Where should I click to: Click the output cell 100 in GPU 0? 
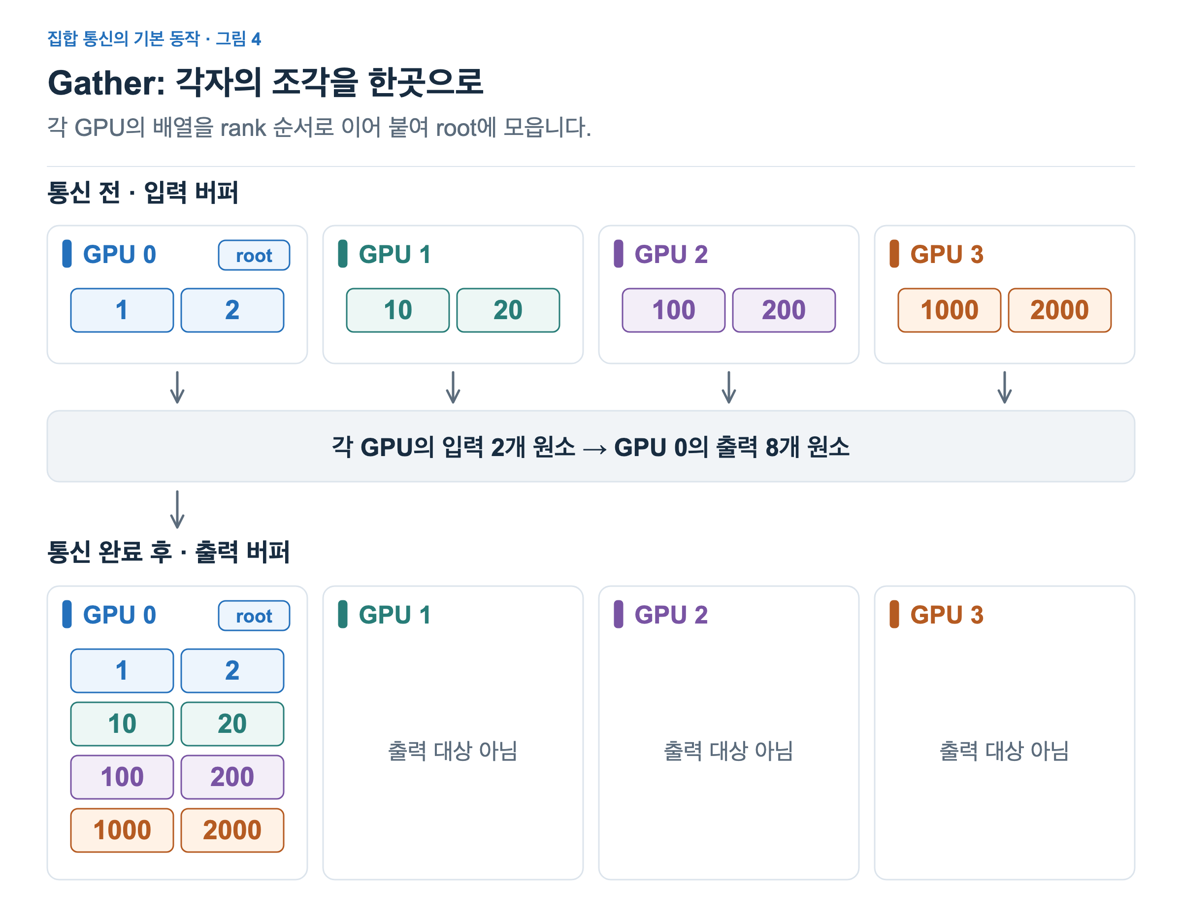[x=122, y=777]
